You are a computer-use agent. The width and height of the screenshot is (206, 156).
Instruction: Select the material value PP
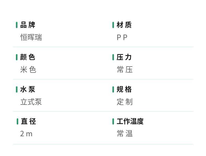[122, 37]
